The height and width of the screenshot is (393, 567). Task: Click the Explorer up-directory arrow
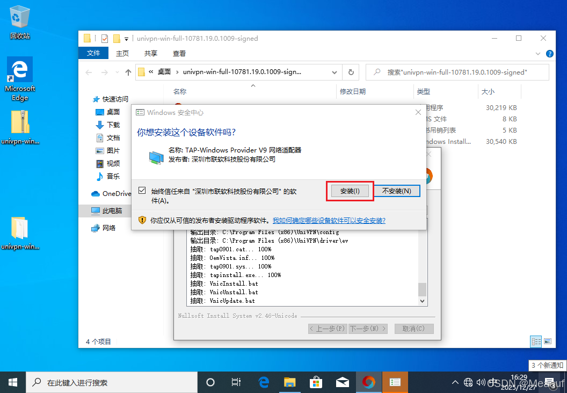[128, 72]
